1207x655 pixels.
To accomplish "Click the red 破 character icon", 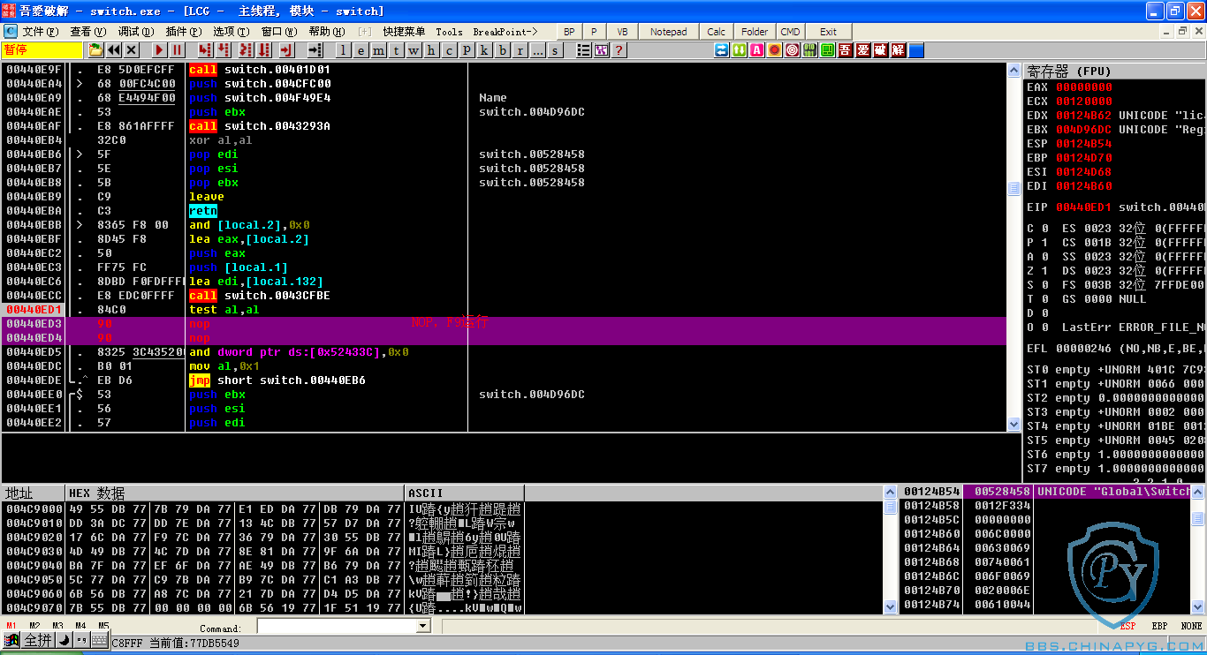I will [x=881, y=50].
